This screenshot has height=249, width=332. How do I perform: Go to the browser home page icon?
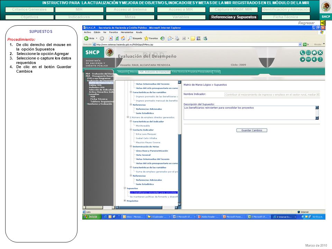point(123,38)
